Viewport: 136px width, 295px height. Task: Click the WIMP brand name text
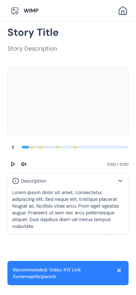coord(31,11)
